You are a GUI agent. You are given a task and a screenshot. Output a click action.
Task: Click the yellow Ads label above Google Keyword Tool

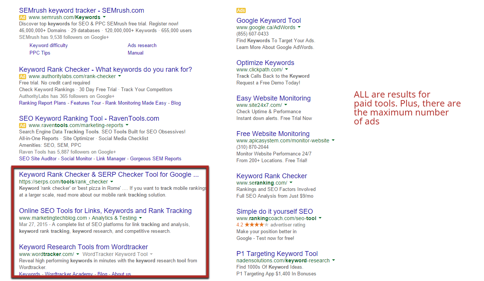point(241,10)
